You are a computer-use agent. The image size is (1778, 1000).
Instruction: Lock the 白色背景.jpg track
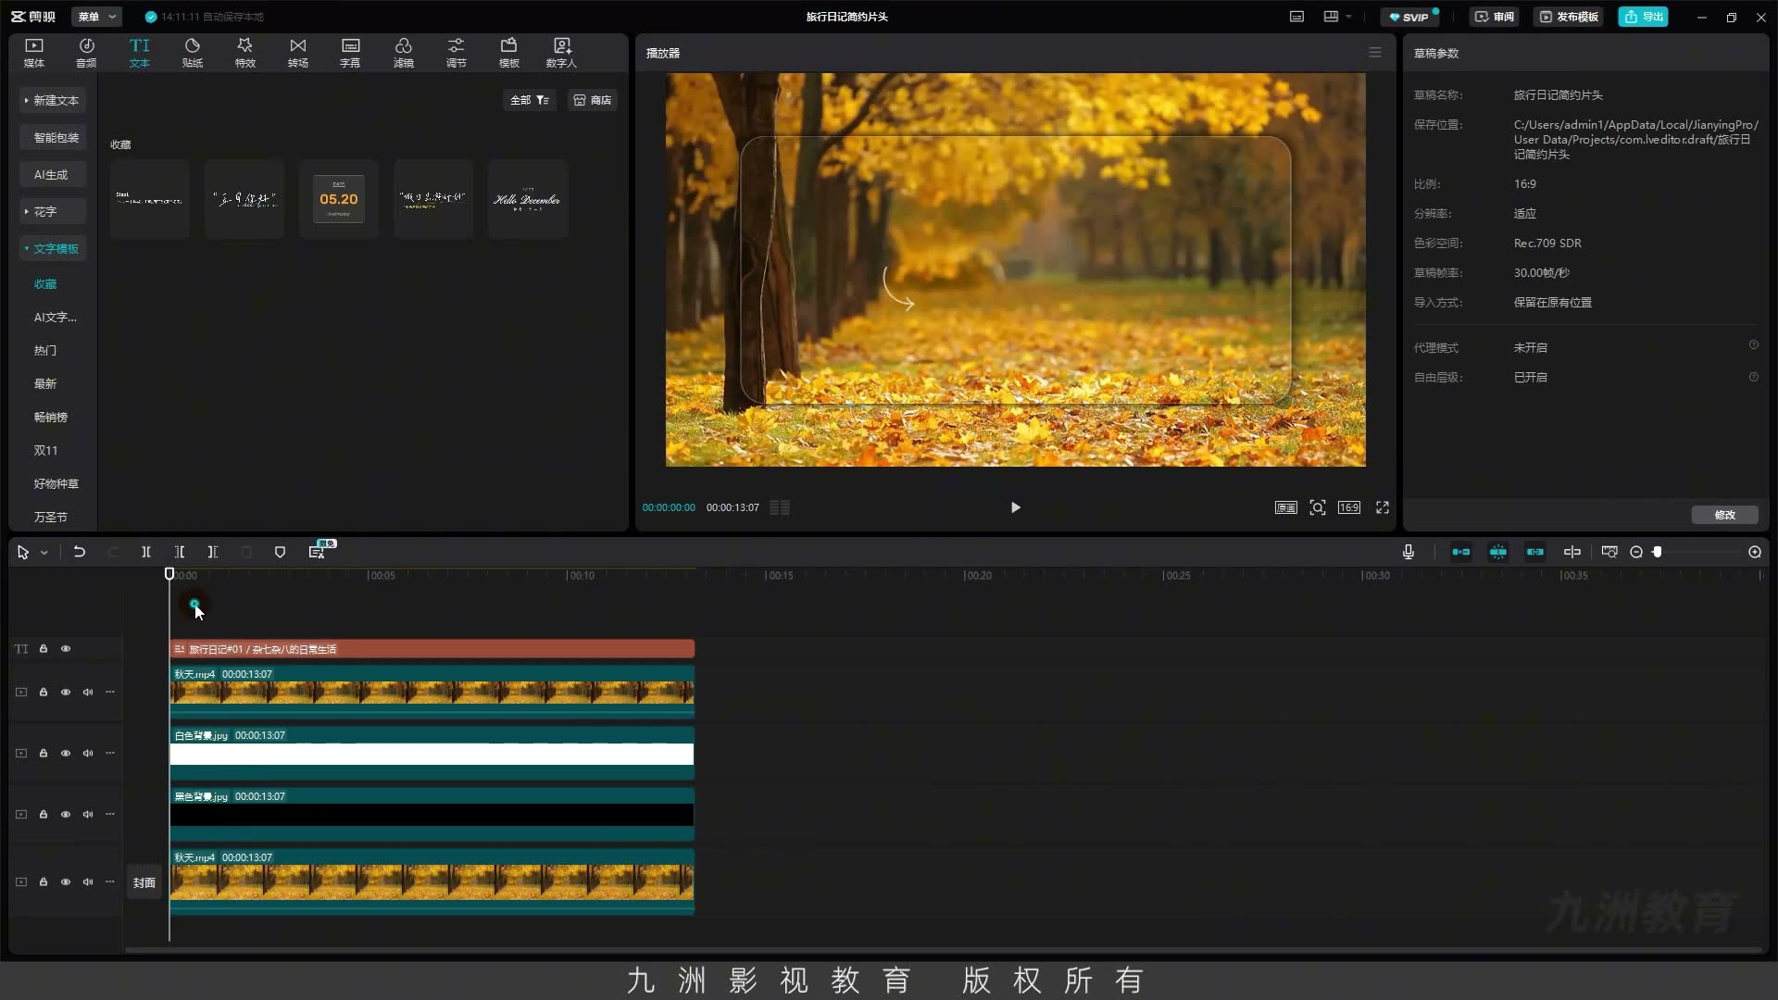pos(44,754)
